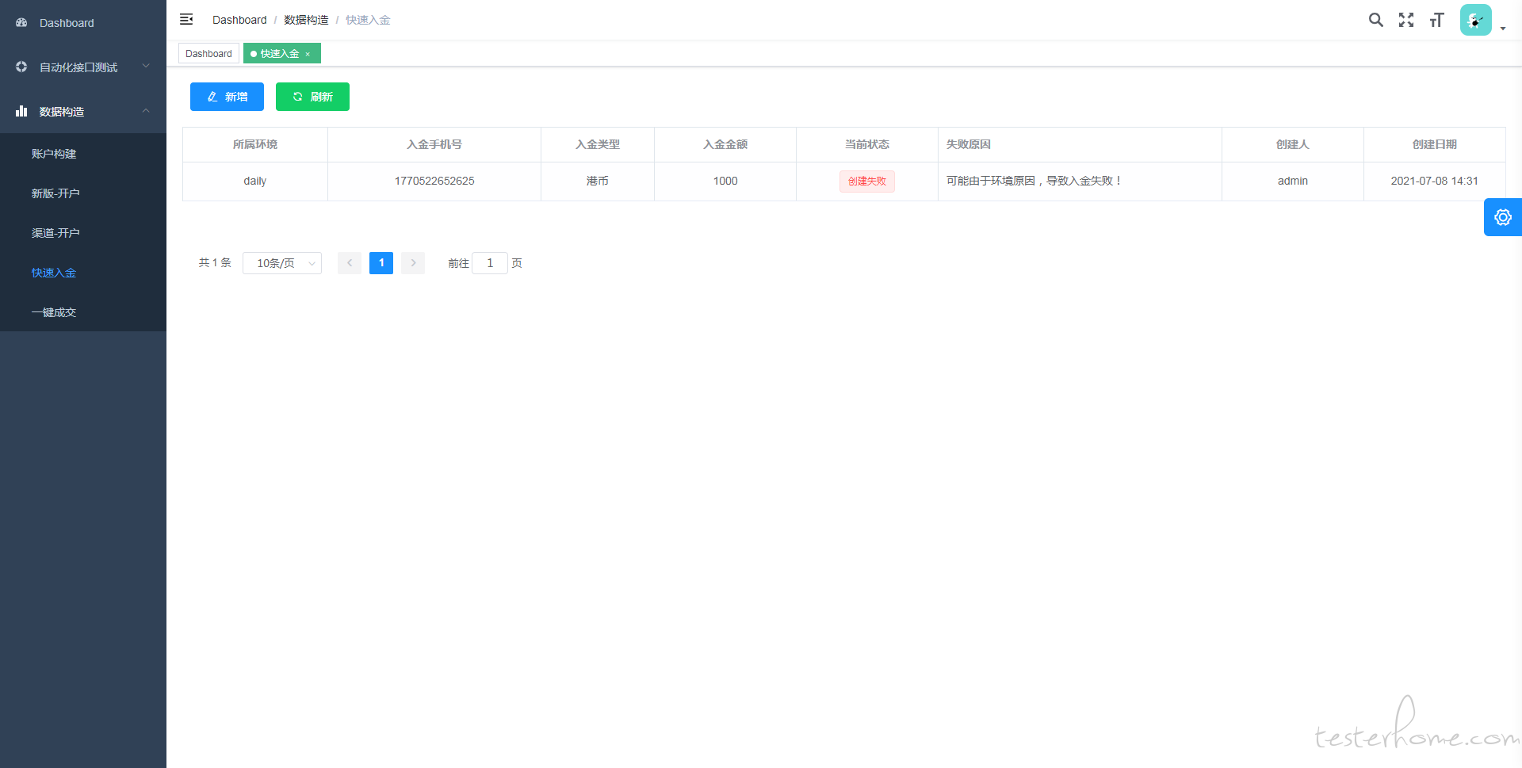Select 快速入金 in the sidebar
This screenshot has height=768, width=1522.
click(83, 272)
